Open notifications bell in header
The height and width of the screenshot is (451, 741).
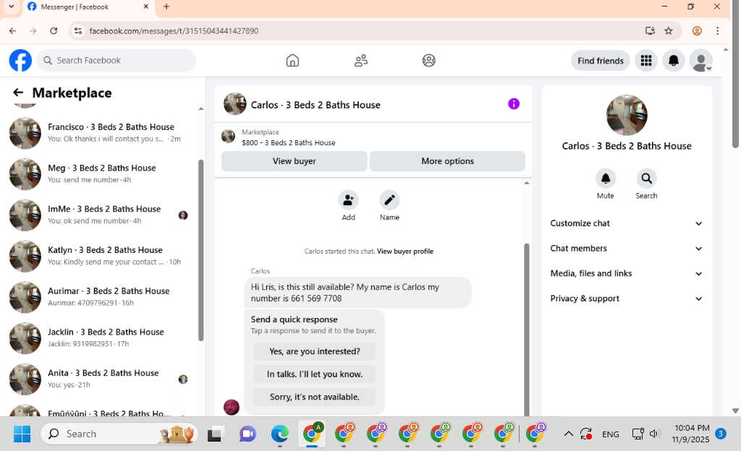(x=674, y=61)
